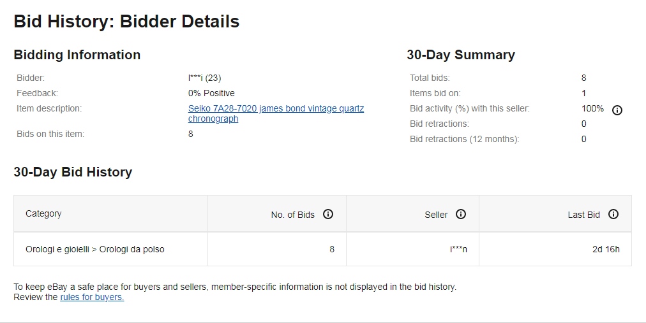Click the Bidding Information heading

pos(77,55)
